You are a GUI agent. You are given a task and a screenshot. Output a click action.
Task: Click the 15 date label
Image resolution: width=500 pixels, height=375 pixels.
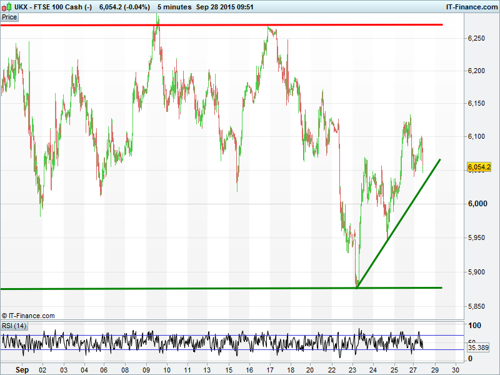[229, 370]
